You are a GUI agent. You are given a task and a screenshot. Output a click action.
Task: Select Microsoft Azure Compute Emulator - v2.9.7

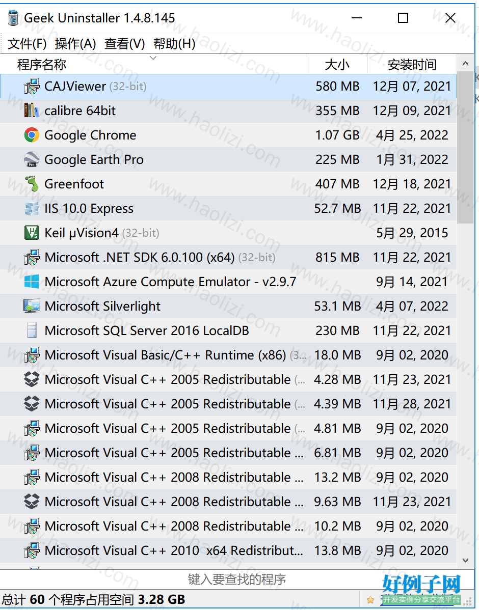pyautogui.click(x=170, y=282)
